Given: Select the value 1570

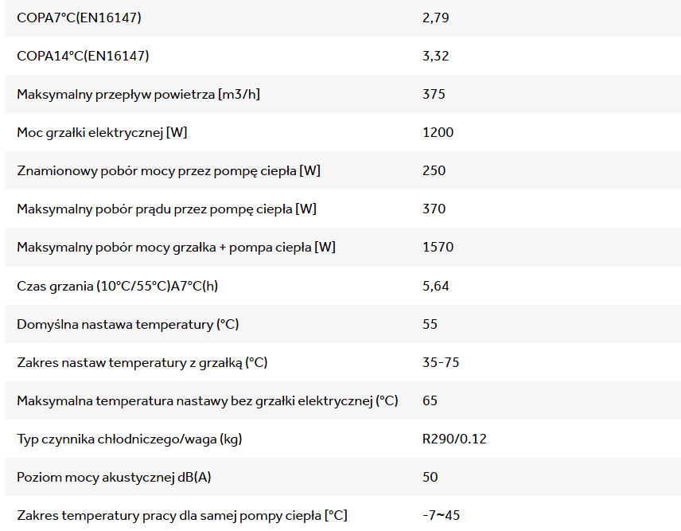Looking at the screenshot, I should (x=438, y=247).
